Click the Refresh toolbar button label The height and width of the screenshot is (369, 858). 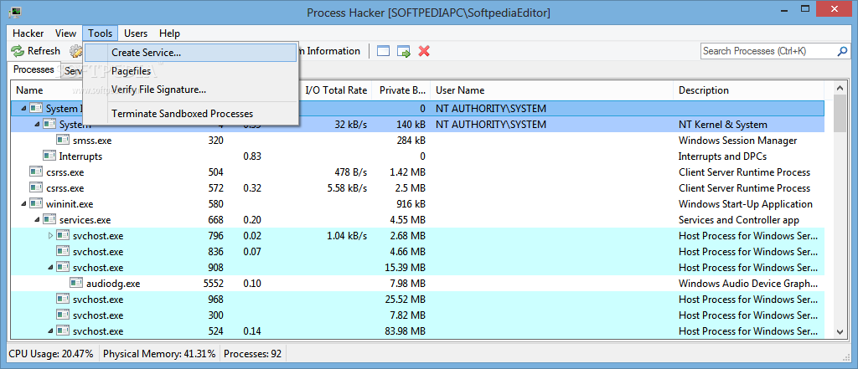pyautogui.click(x=44, y=51)
